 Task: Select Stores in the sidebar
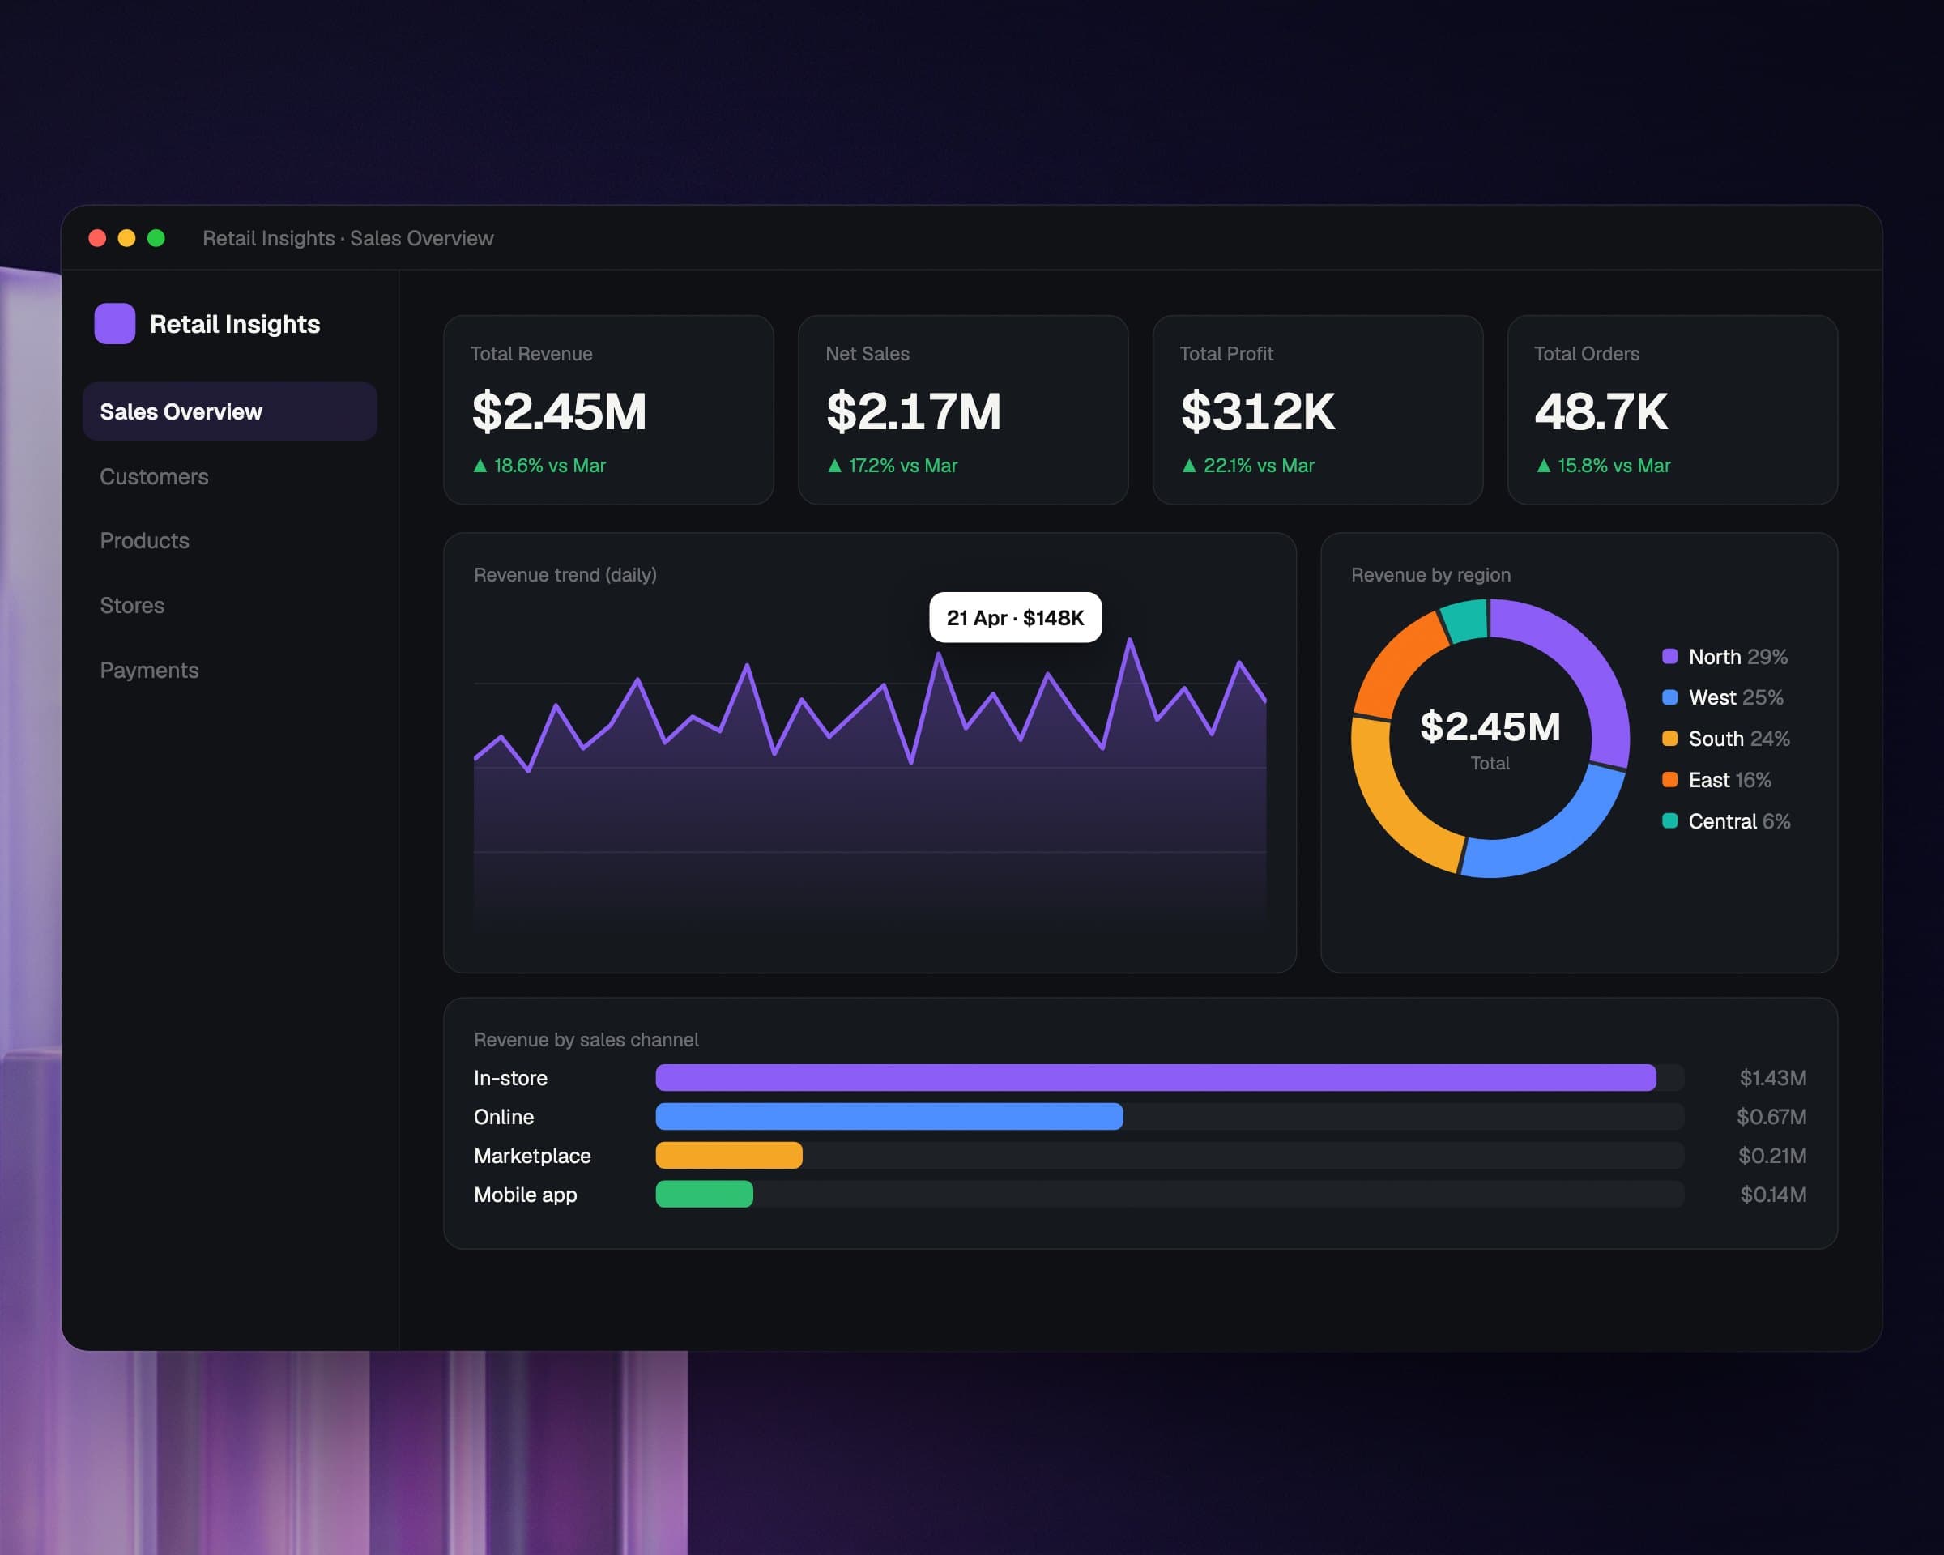(x=132, y=605)
